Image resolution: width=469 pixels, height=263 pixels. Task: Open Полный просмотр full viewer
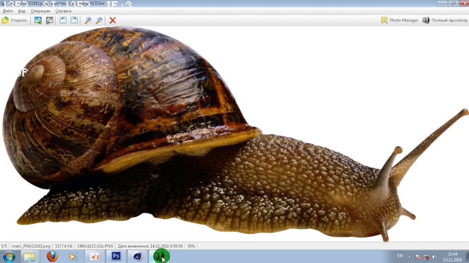coord(443,20)
